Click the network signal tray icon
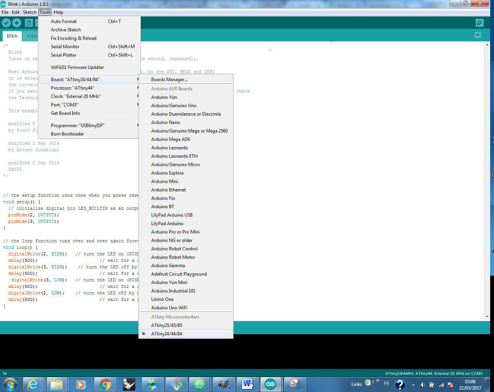This screenshot has width=494, height=392. (x=441, y=385)
